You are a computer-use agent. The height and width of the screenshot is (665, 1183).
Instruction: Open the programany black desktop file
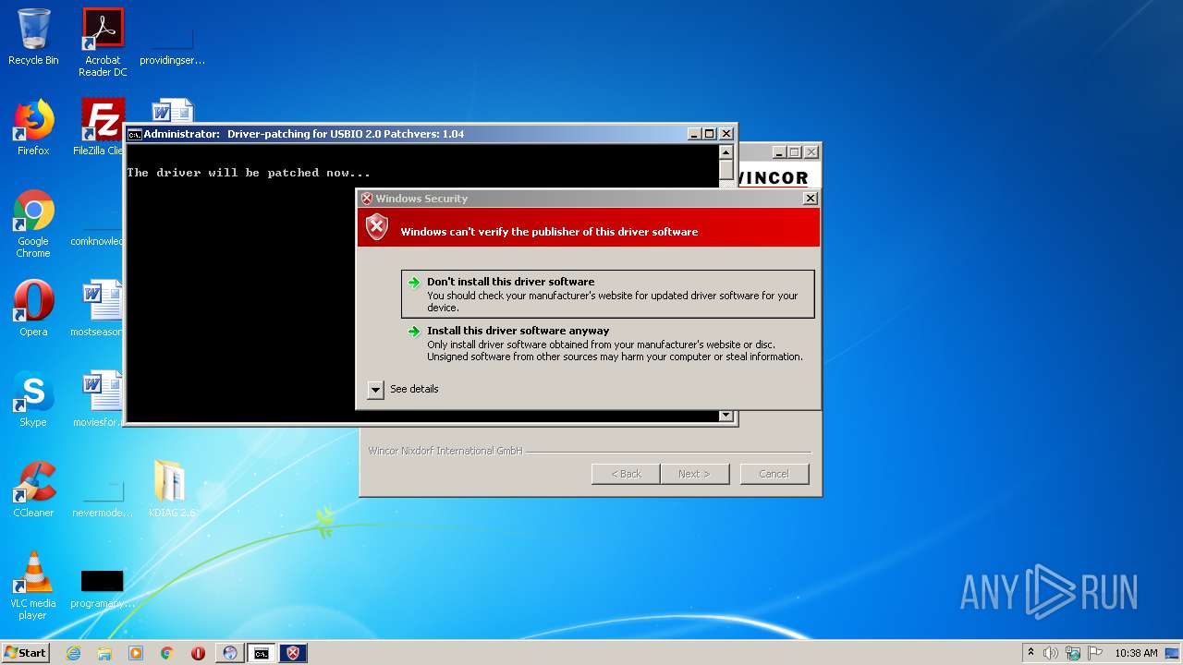coord(103,587)
